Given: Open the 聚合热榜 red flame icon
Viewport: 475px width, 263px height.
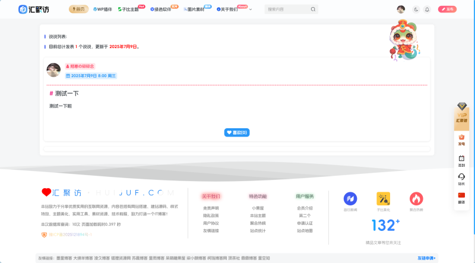Looking at the screenshot, I should point(416,198).
